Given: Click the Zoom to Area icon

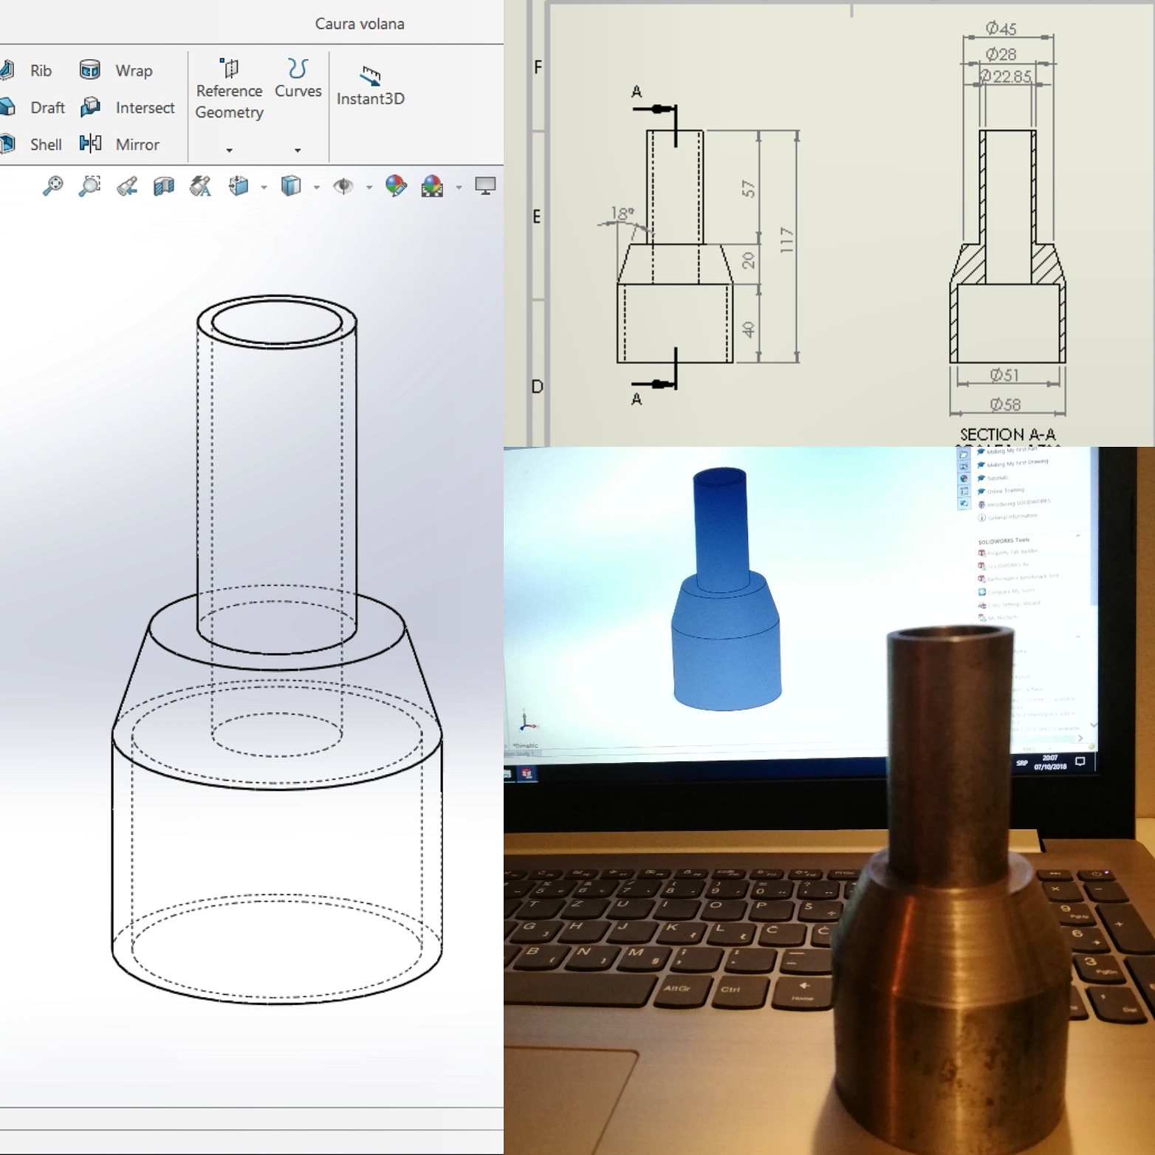Looking at the screenshot, I should [x=89, y=186].
